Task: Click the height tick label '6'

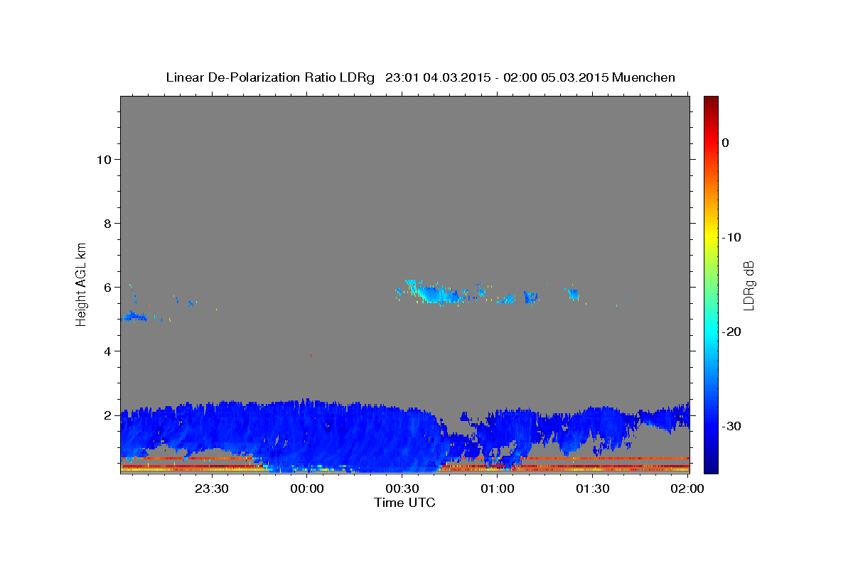Action: click(x=107, y=288)
